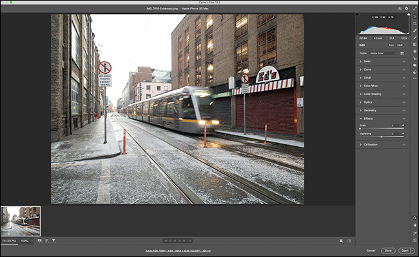Select the Zoom tool

tap(414, 218)
